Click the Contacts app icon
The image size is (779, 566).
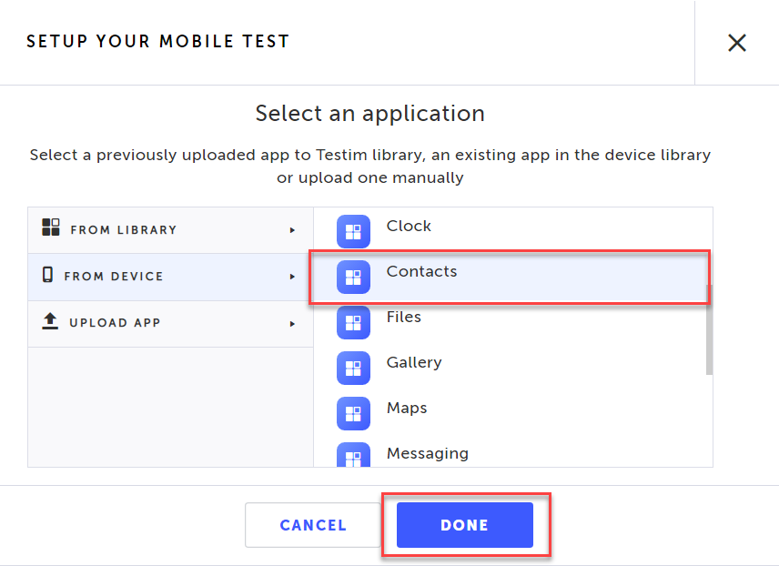[353, 277]
